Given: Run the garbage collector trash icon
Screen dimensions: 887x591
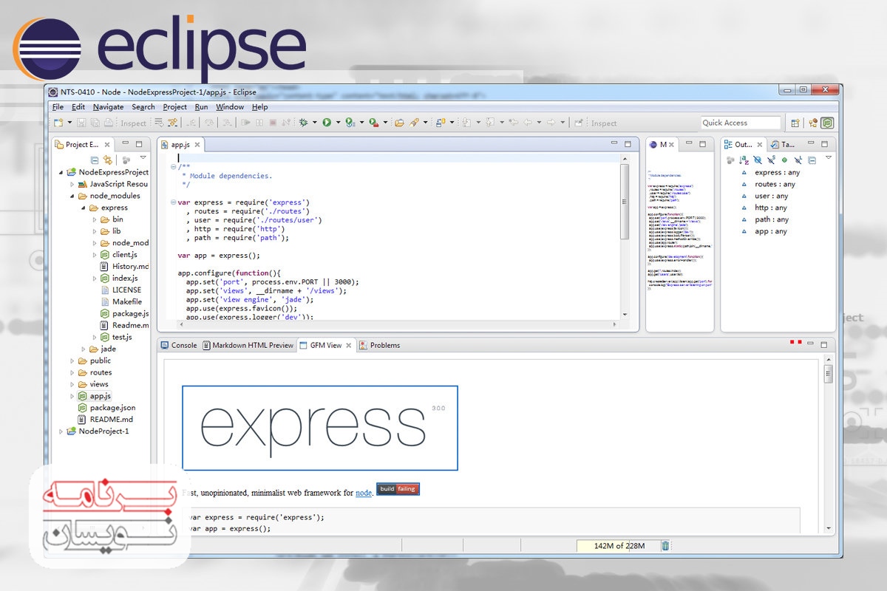Looking at the screenshot, I should pos(665,546).
